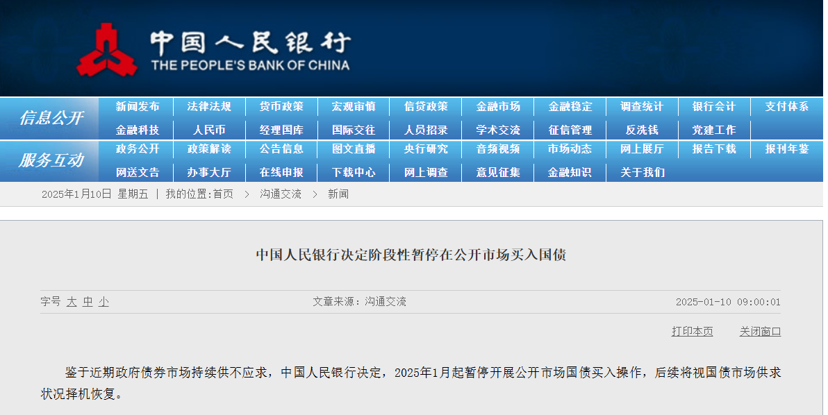The height and width of the screenshot is (415, 828).
Task: Open 央行研究 section
Action: coord(426,149)
